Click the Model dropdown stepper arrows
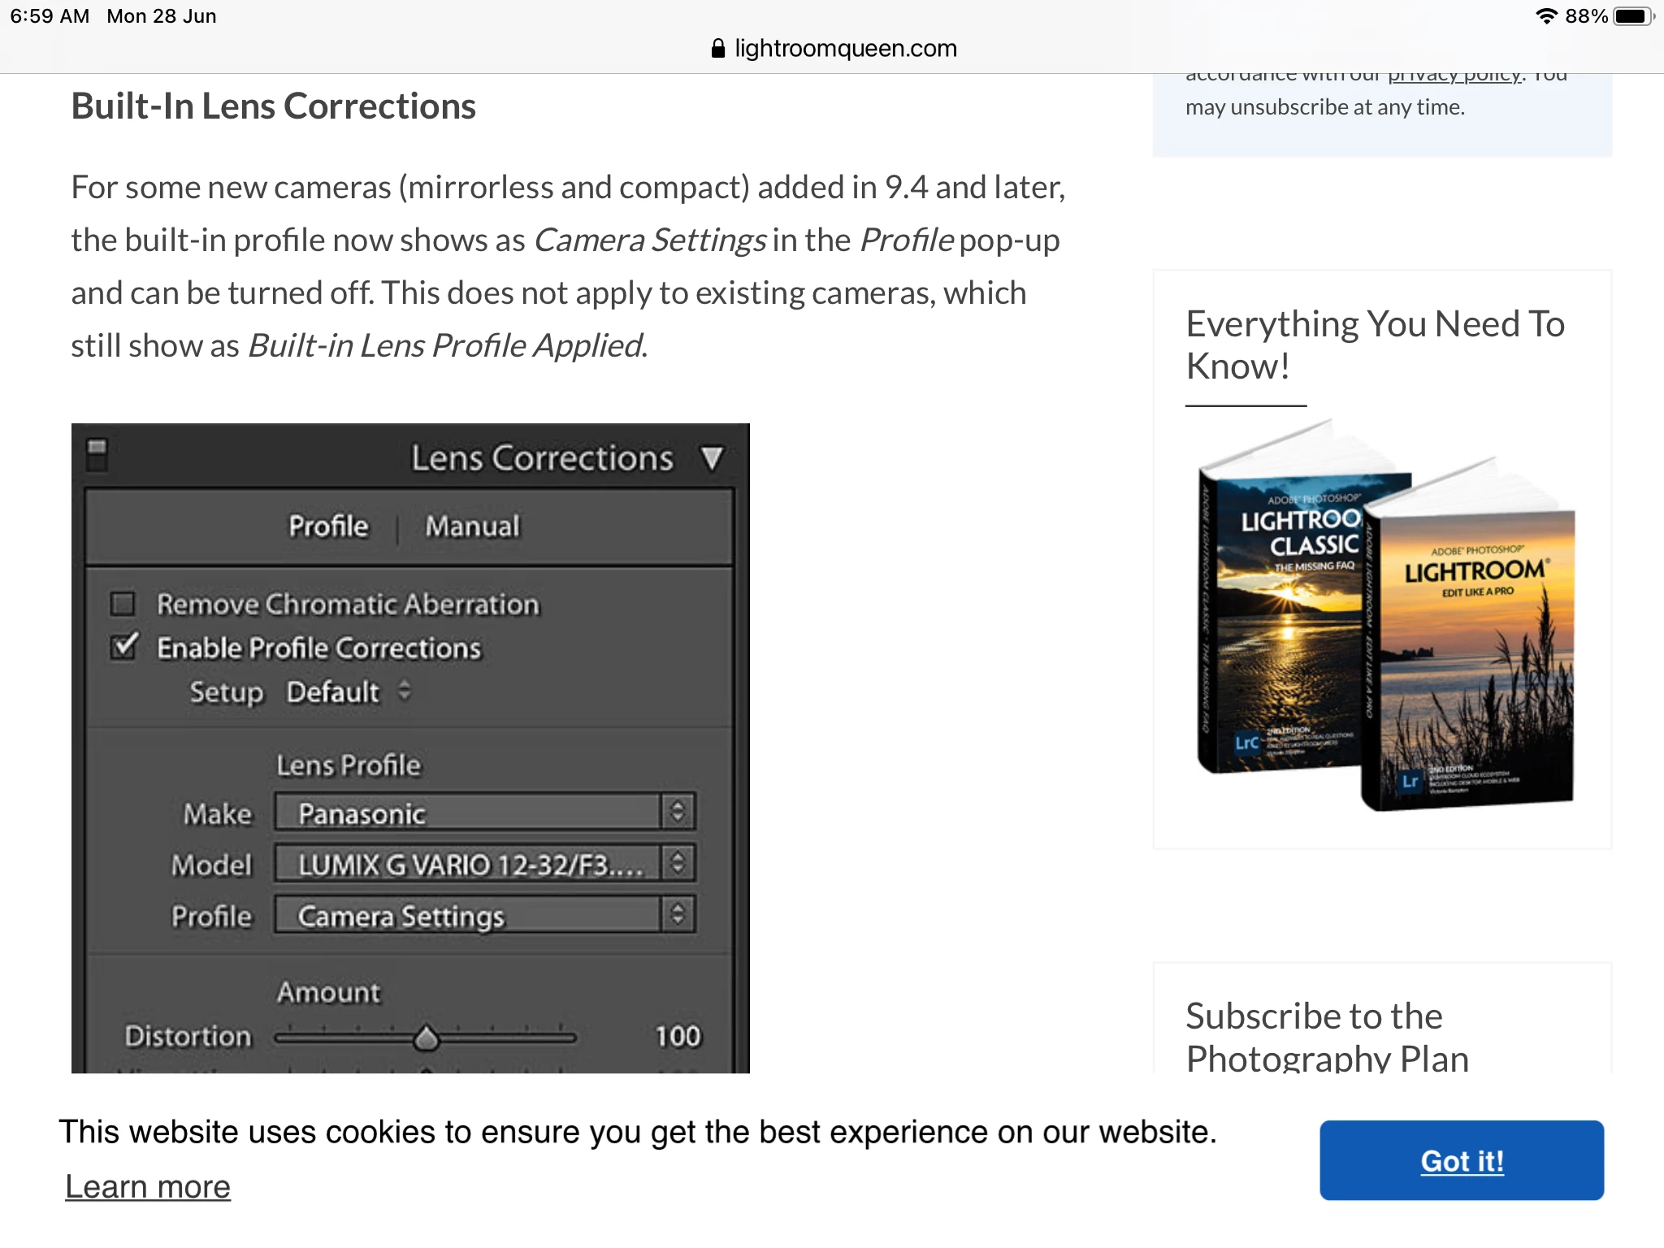1664x1248 pixels. (678, 863)
